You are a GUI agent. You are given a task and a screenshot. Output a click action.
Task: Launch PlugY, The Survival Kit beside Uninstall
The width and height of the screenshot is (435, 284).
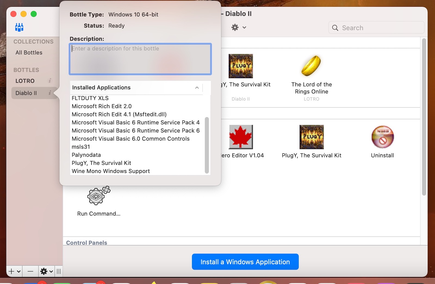pos(312,137)
